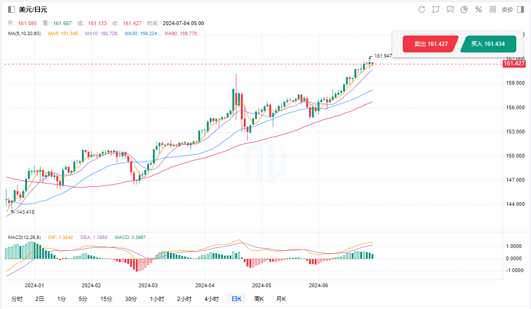The height and width of the screenshot is (309, 531).
Task: Select the 分时 timeframe tab
Action: [17, 299]
